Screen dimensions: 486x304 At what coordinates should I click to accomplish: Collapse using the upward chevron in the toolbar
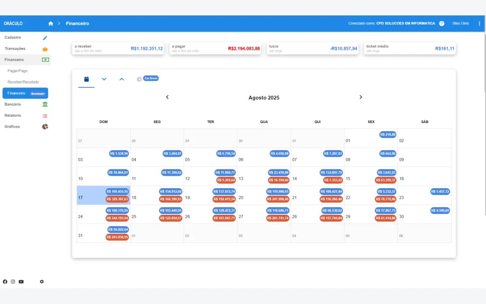(x=122, y=80)
